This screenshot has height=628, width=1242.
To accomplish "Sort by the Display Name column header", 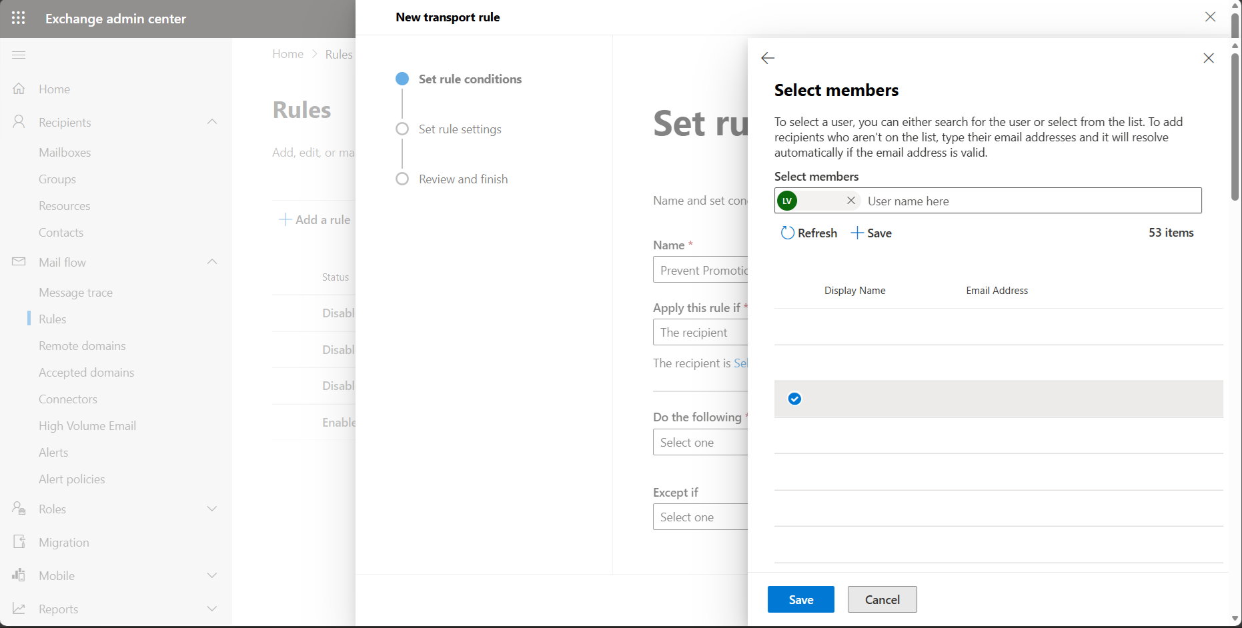I will 854,290.
